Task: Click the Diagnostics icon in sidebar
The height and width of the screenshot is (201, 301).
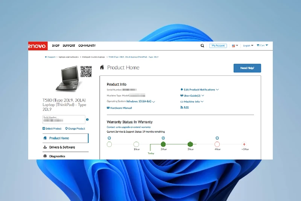Action: pyautogui.click(x=45, y=156)
